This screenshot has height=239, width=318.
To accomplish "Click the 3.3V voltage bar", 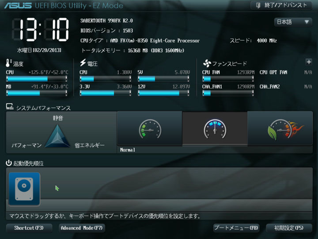I will 105,93.
